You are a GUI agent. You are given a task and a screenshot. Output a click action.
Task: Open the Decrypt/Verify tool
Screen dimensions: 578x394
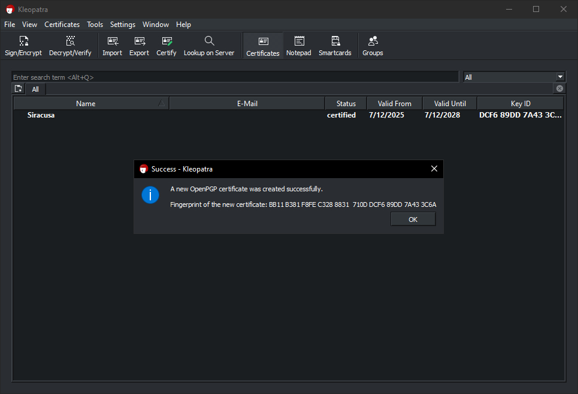point(70,46)
